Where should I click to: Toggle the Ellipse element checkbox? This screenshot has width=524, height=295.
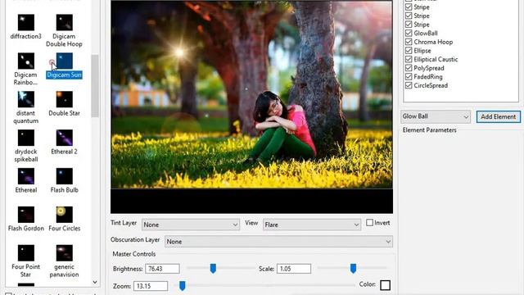click(409, 51)
